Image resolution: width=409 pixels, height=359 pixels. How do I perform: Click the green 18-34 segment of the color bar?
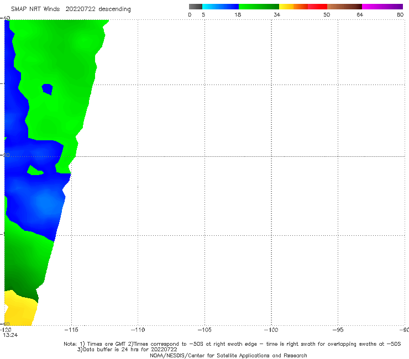tap(259, 7)
